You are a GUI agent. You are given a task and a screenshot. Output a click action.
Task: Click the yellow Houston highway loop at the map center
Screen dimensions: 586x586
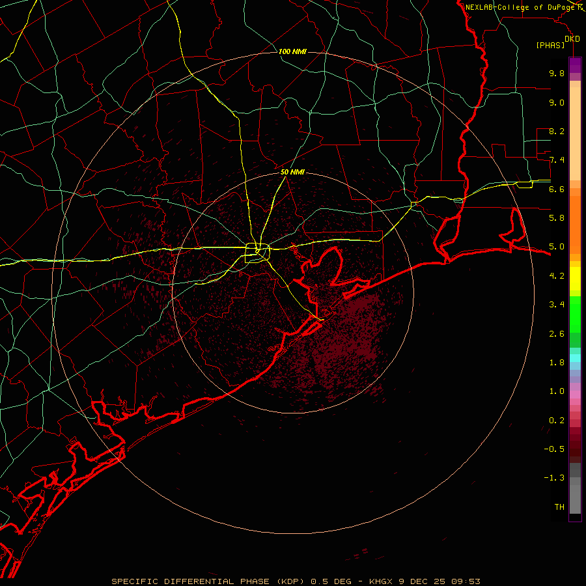click(257, 253)
